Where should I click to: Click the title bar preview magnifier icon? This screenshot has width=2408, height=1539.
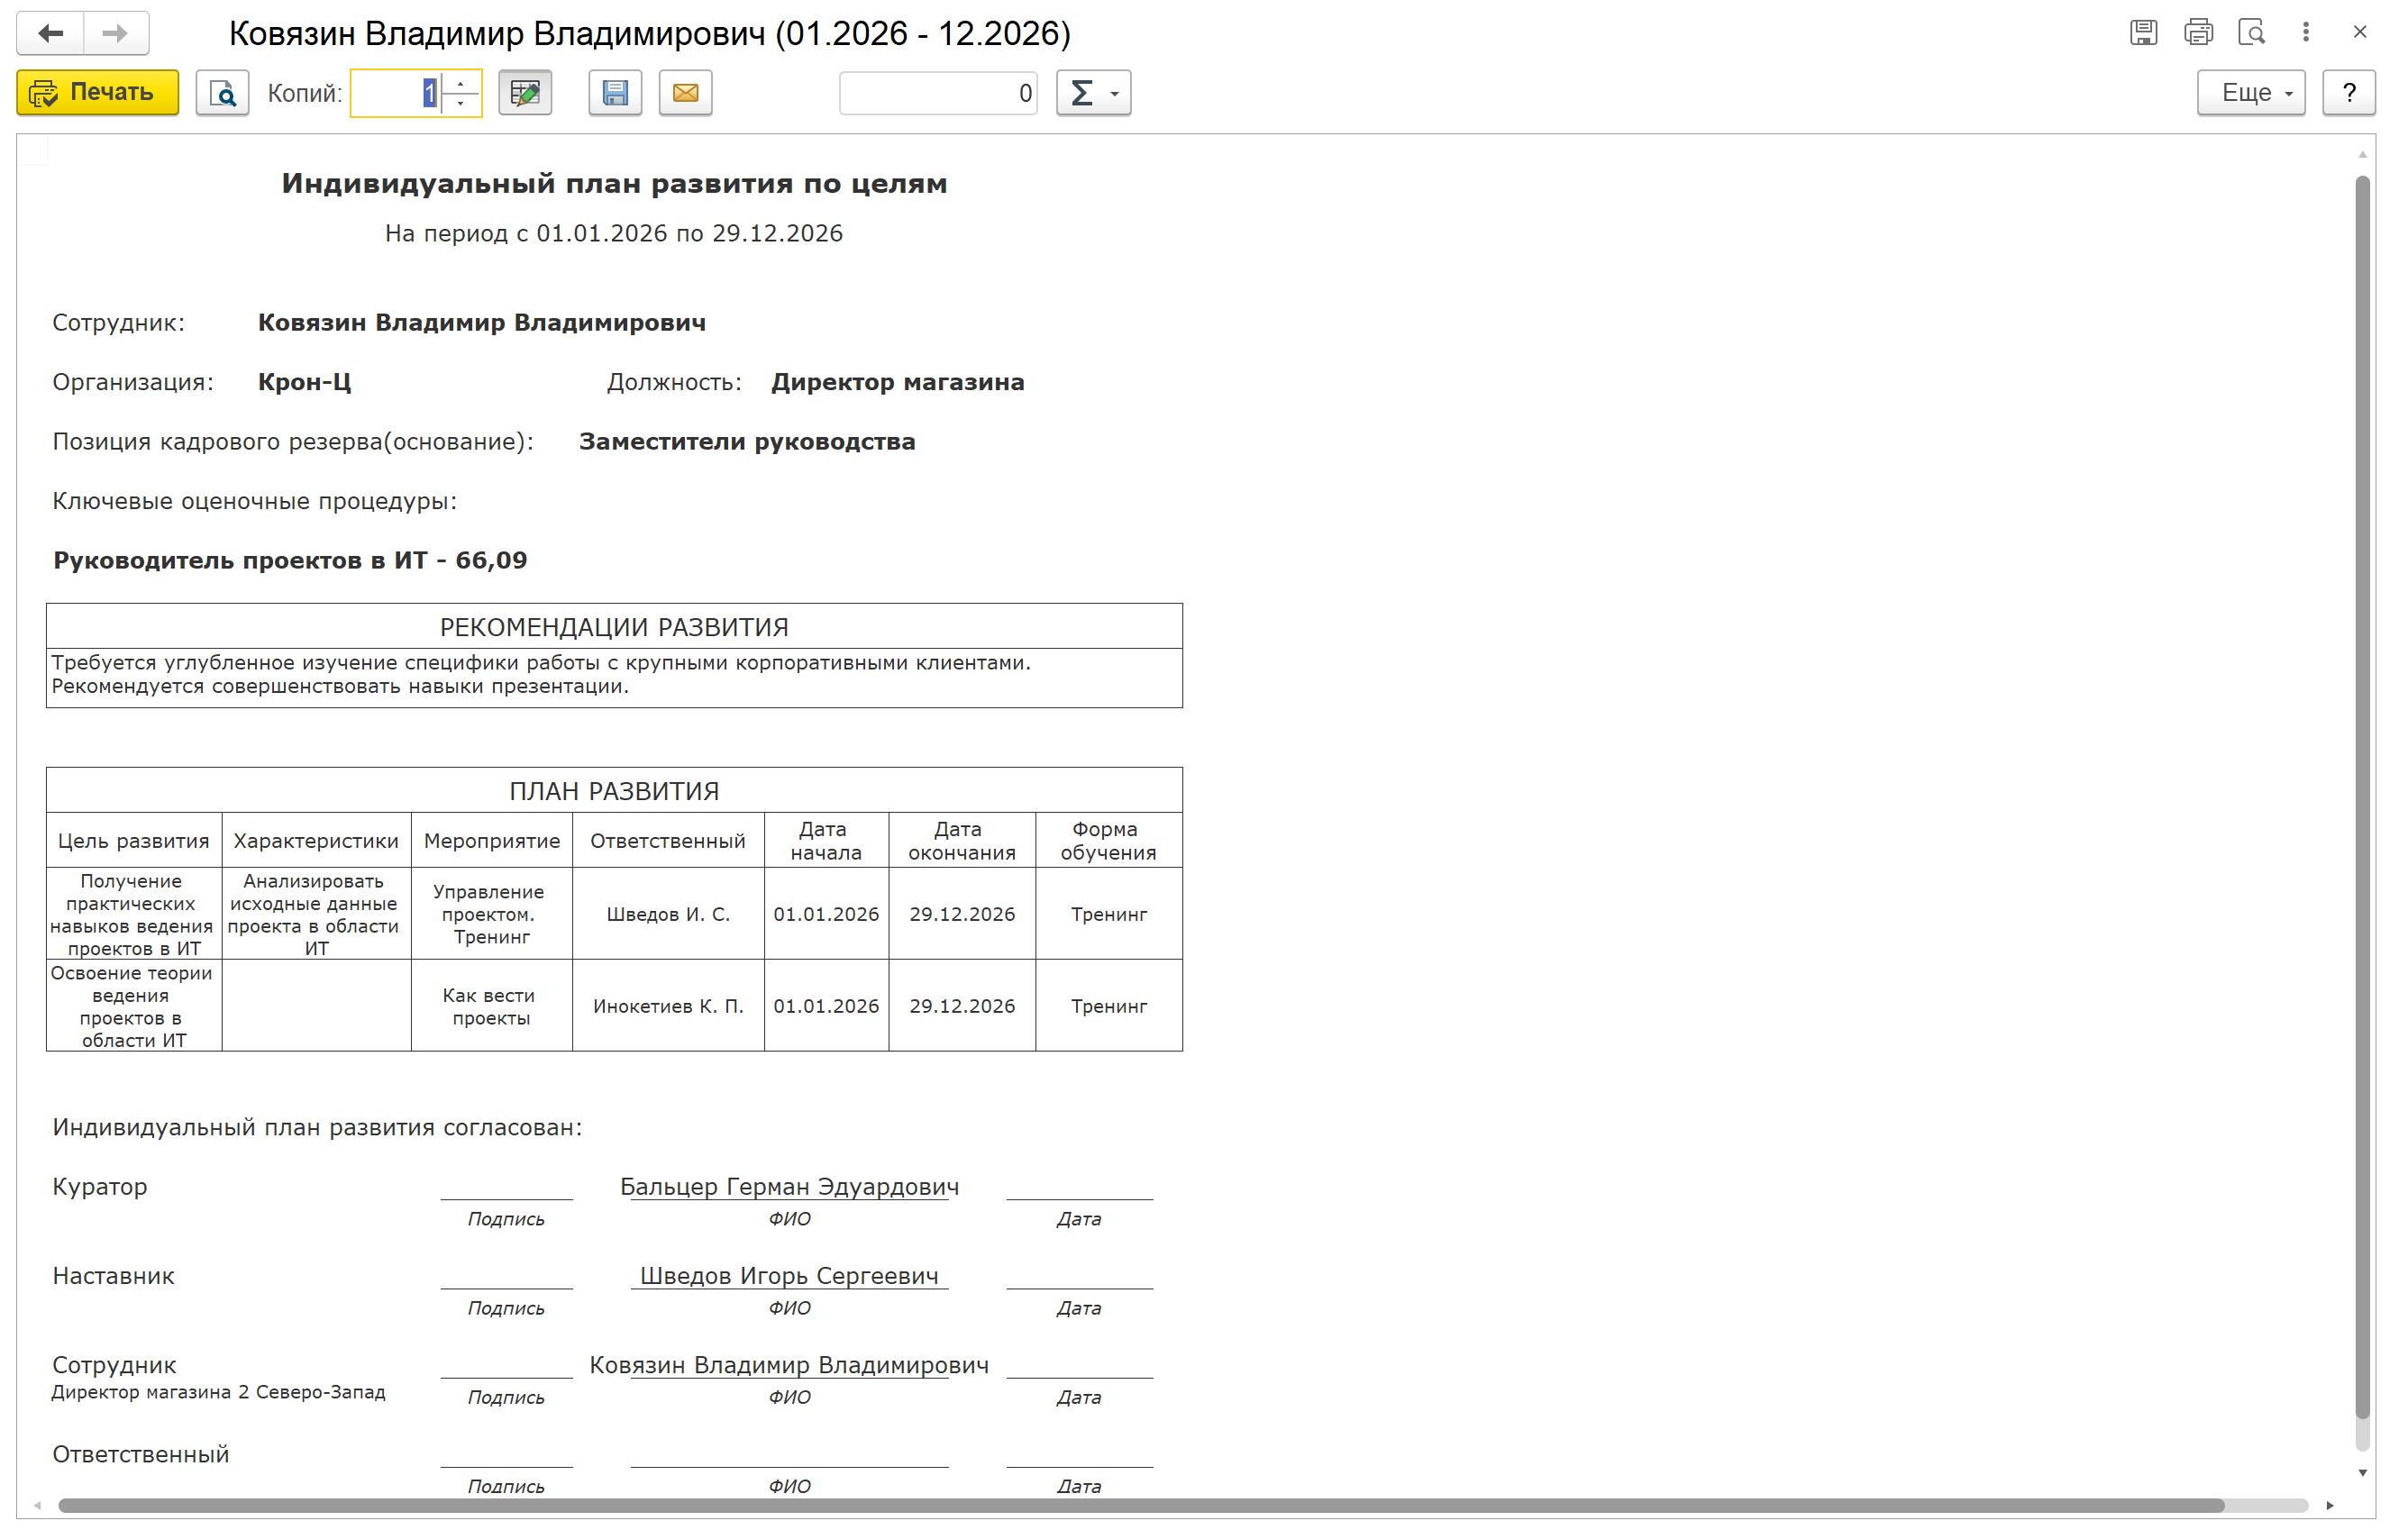[2251, 33]
